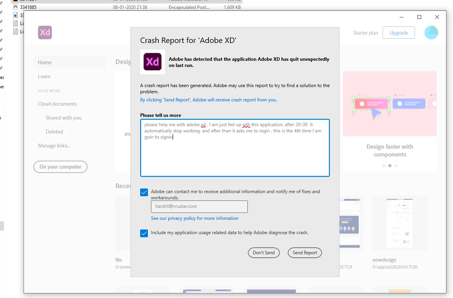Uncheck Adobe can contact me checkbox
The height and width of the screenshot is (298, 453).
144,192
